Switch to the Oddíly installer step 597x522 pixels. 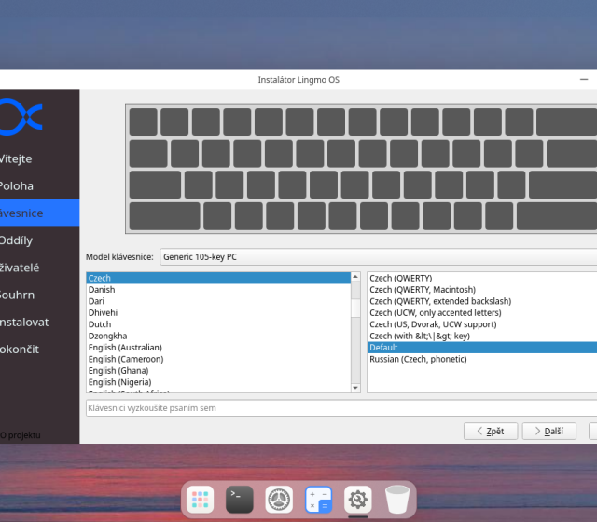[x=17, y=240]
